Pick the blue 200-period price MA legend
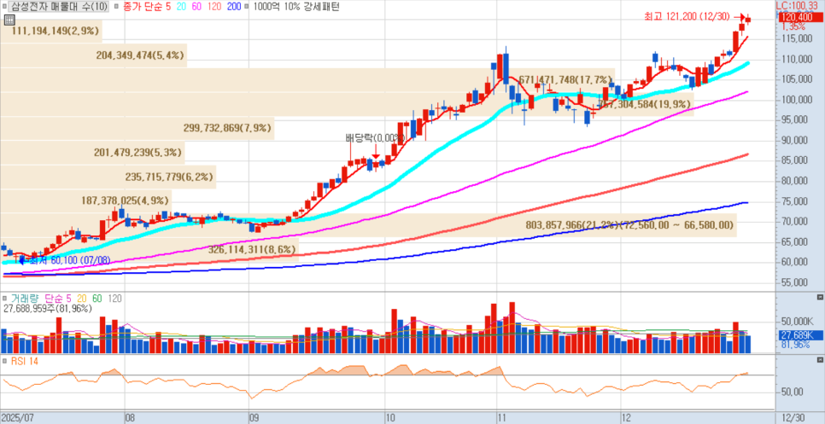Screen dimensions: 825x424 coord(233,7)
